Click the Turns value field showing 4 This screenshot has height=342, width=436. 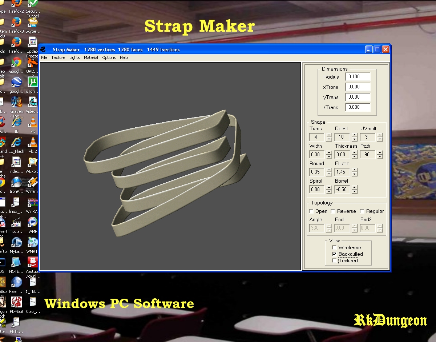318,137
